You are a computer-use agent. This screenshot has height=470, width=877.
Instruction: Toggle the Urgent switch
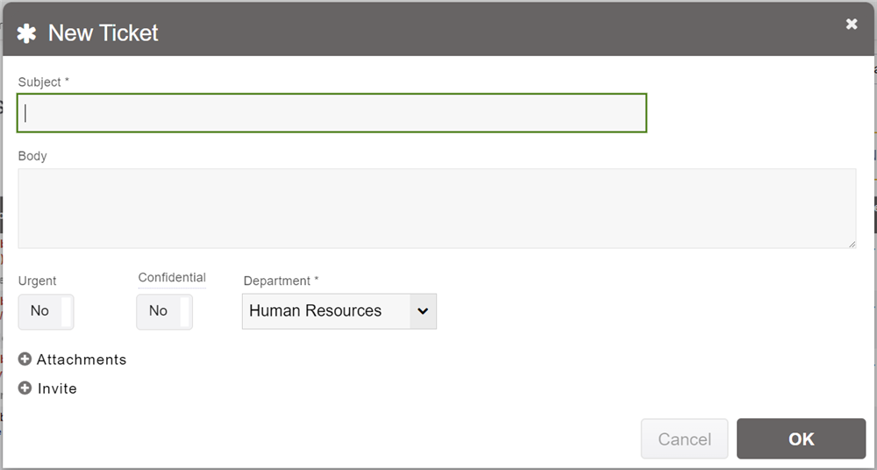(46, 311)
